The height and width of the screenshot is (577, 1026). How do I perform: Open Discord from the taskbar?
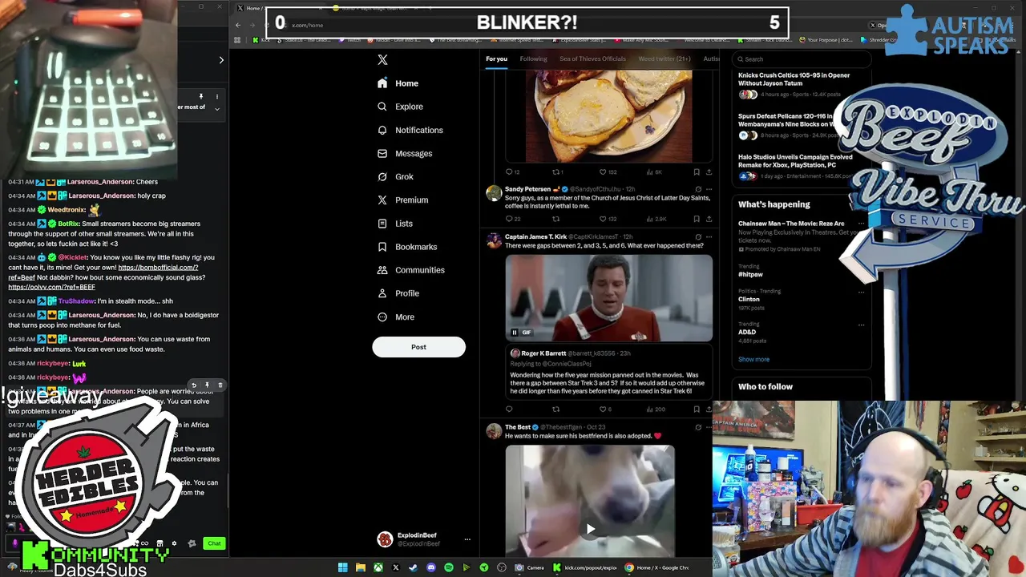pyautogui.click(x=431, y=567)
